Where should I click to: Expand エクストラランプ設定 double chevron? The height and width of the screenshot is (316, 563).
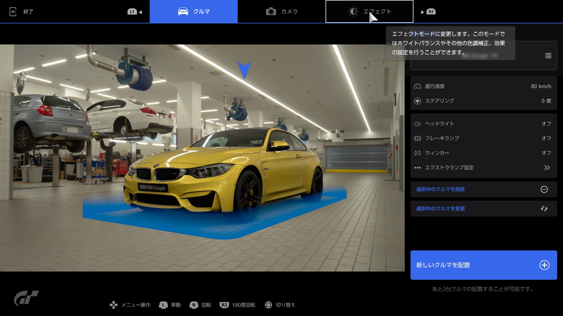(x=547, y=168)
